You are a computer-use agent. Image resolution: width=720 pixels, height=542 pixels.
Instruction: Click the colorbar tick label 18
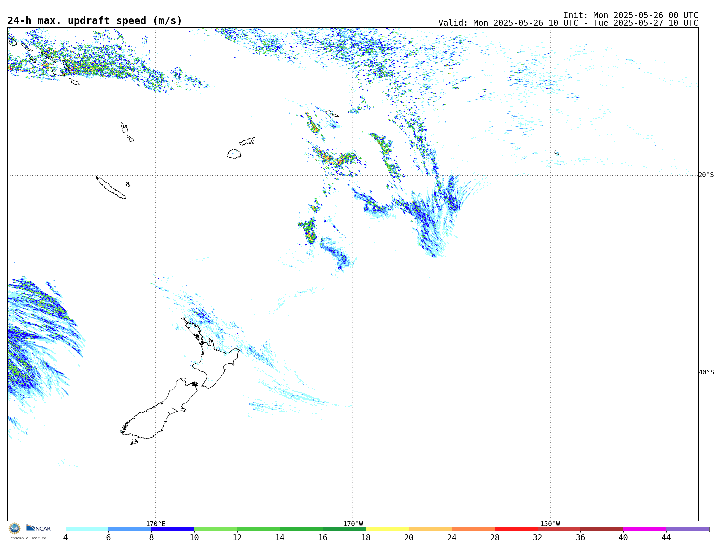(x=366, y=537)
